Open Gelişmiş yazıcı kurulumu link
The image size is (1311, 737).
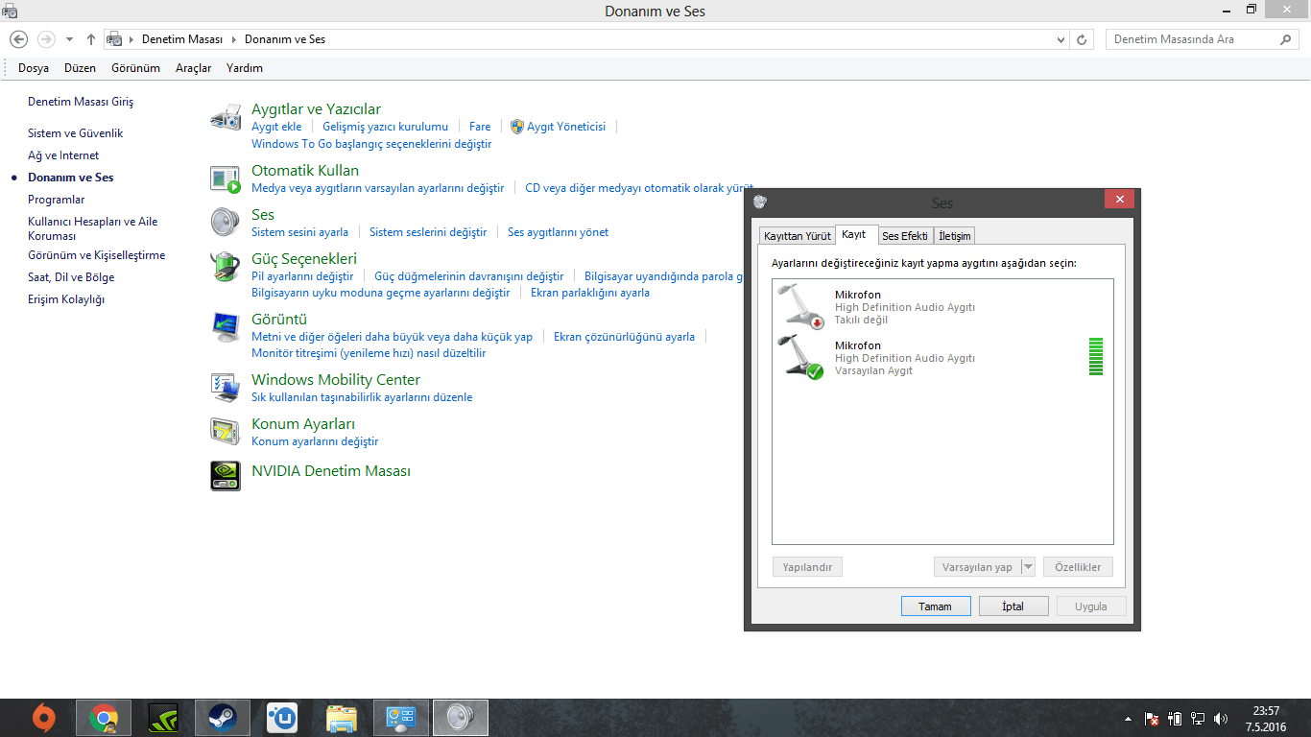[x=385, y=127]
